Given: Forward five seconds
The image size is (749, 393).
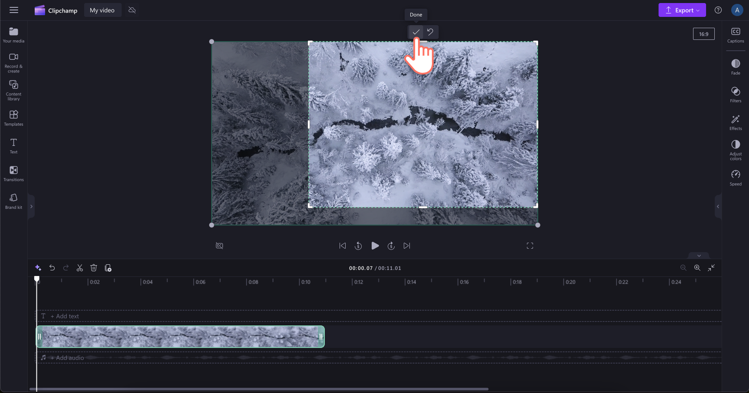Looking at the screenshot, I should [x=391, y=246].
